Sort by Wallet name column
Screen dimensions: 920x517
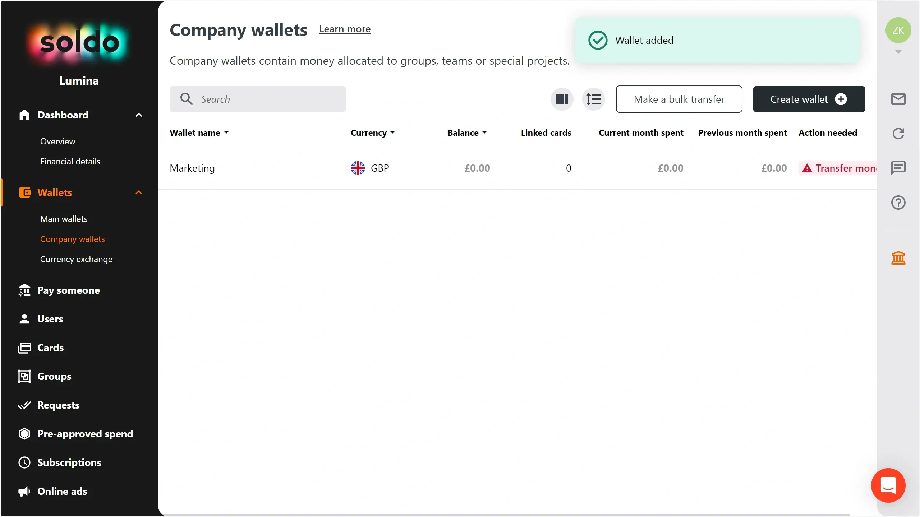[199, 133]
